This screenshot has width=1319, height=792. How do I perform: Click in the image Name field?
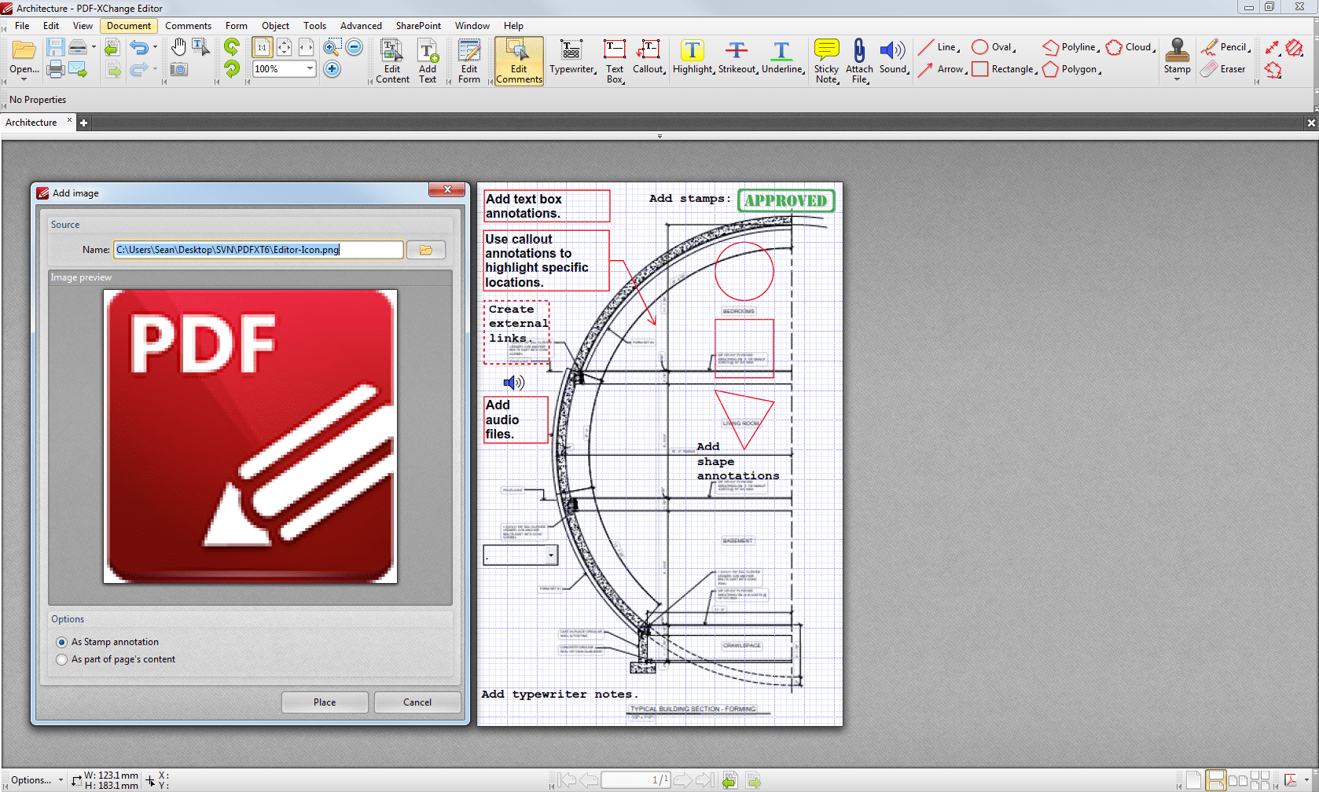click(258, 250)
